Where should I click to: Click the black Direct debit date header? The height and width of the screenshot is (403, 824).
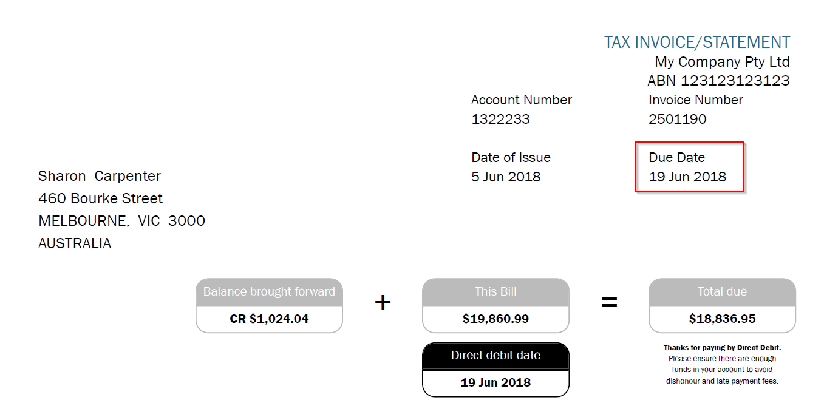(x=495, y=356)
